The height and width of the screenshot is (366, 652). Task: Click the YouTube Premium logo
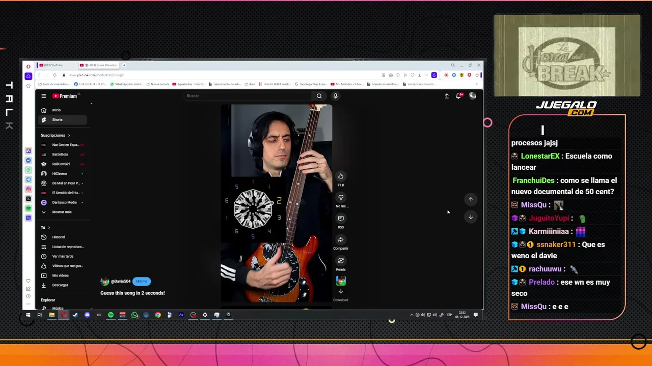coord(65,96)
